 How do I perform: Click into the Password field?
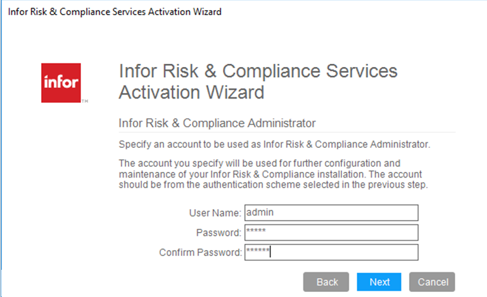(331, 233)
